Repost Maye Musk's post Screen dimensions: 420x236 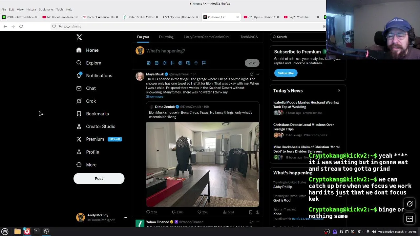click(177, 212)
